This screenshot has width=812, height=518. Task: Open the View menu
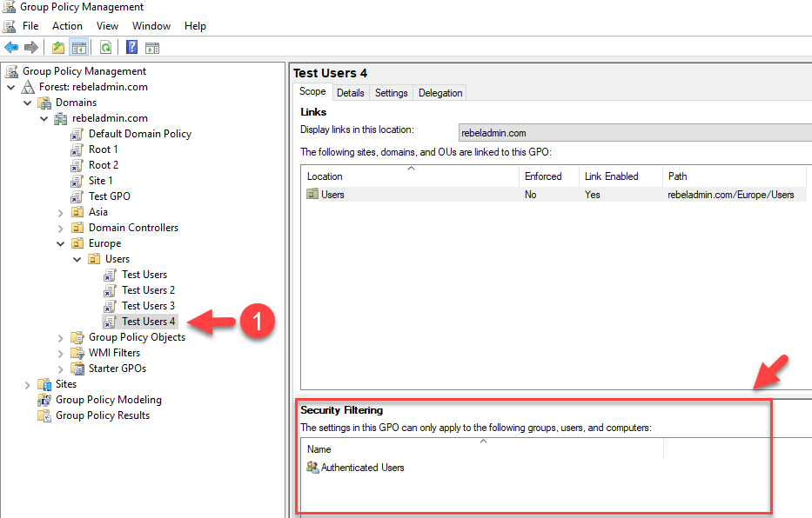click(108, 26)
